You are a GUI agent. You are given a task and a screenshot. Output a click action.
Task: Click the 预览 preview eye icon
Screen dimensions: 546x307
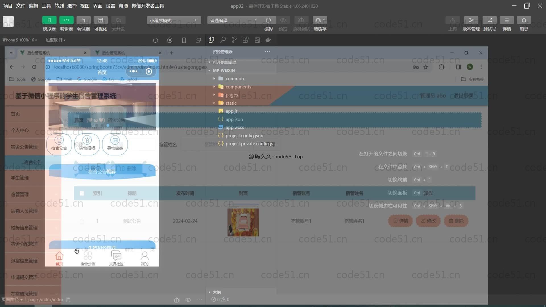pyautogui.click(x=283, y=20)
